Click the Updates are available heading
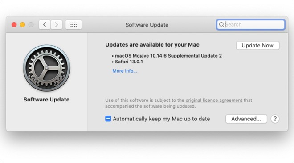Screen dimensions: 294x163 152,45
